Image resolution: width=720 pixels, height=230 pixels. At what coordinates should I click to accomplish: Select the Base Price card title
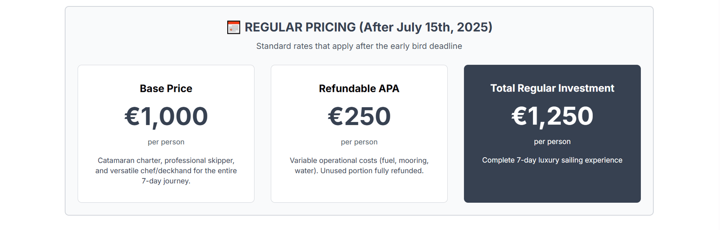pos(166,89)
